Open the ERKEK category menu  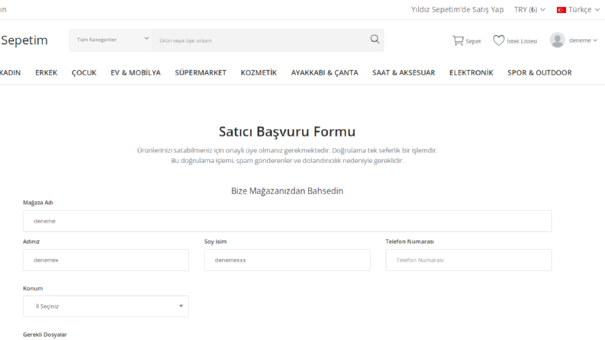point(47,72)
